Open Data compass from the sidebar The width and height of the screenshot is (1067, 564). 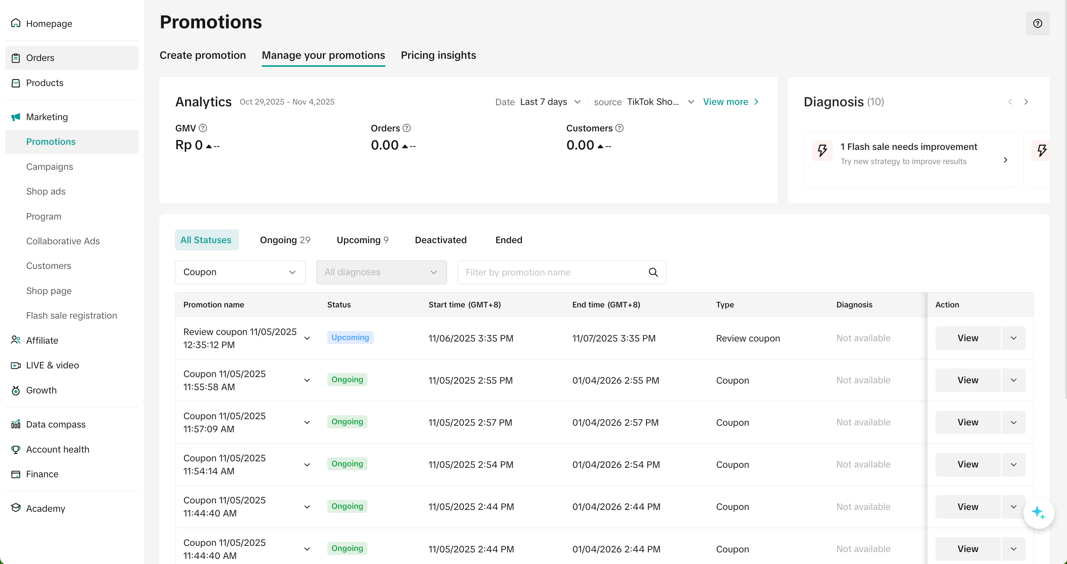[56, 424]
